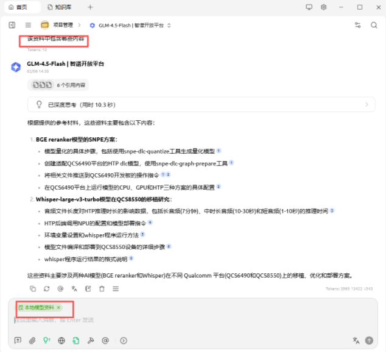Open citation 4 after HTP后端调用NPU line
The image size is (386, 352).
click(150, 223)
